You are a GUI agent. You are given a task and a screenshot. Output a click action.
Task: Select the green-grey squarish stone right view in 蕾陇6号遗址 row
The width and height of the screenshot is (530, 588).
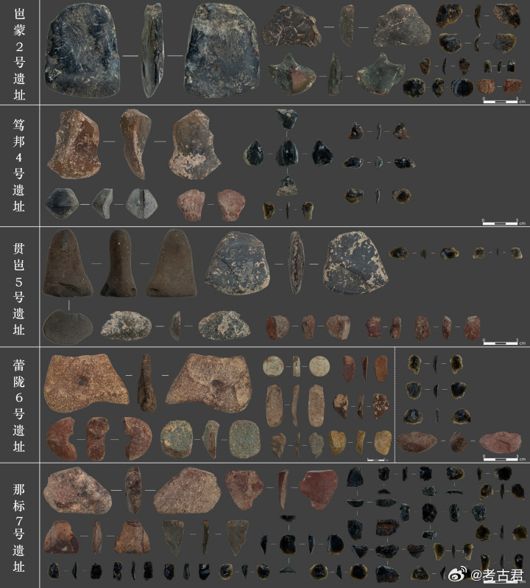pos(244,439)
